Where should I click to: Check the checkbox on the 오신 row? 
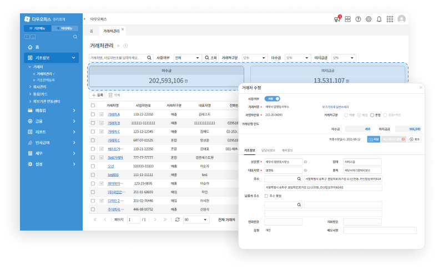click(x=93, y=166)
